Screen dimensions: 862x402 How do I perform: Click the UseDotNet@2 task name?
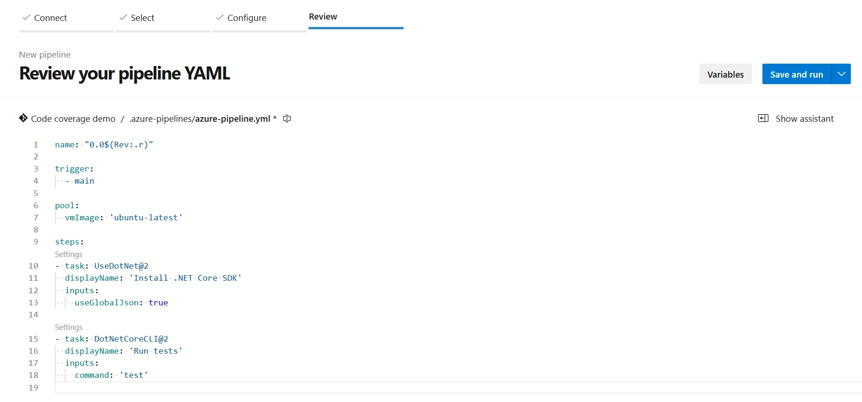[x=121, y=266]
